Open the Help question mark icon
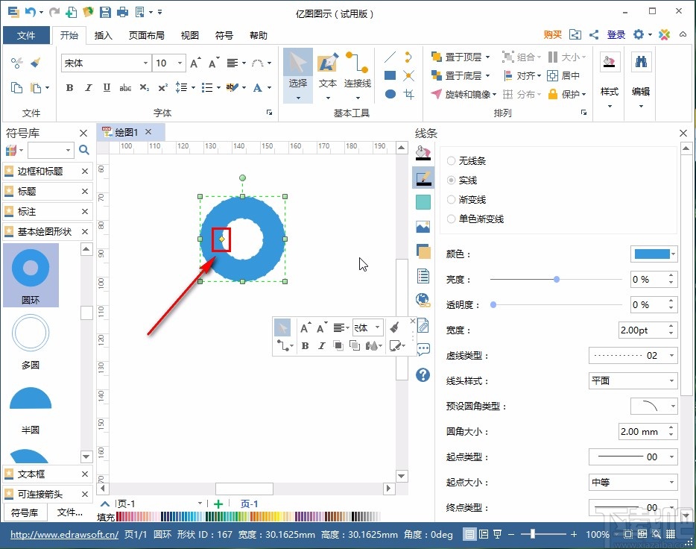The width and height of the screenshot is (696, 549). (423, 375)
